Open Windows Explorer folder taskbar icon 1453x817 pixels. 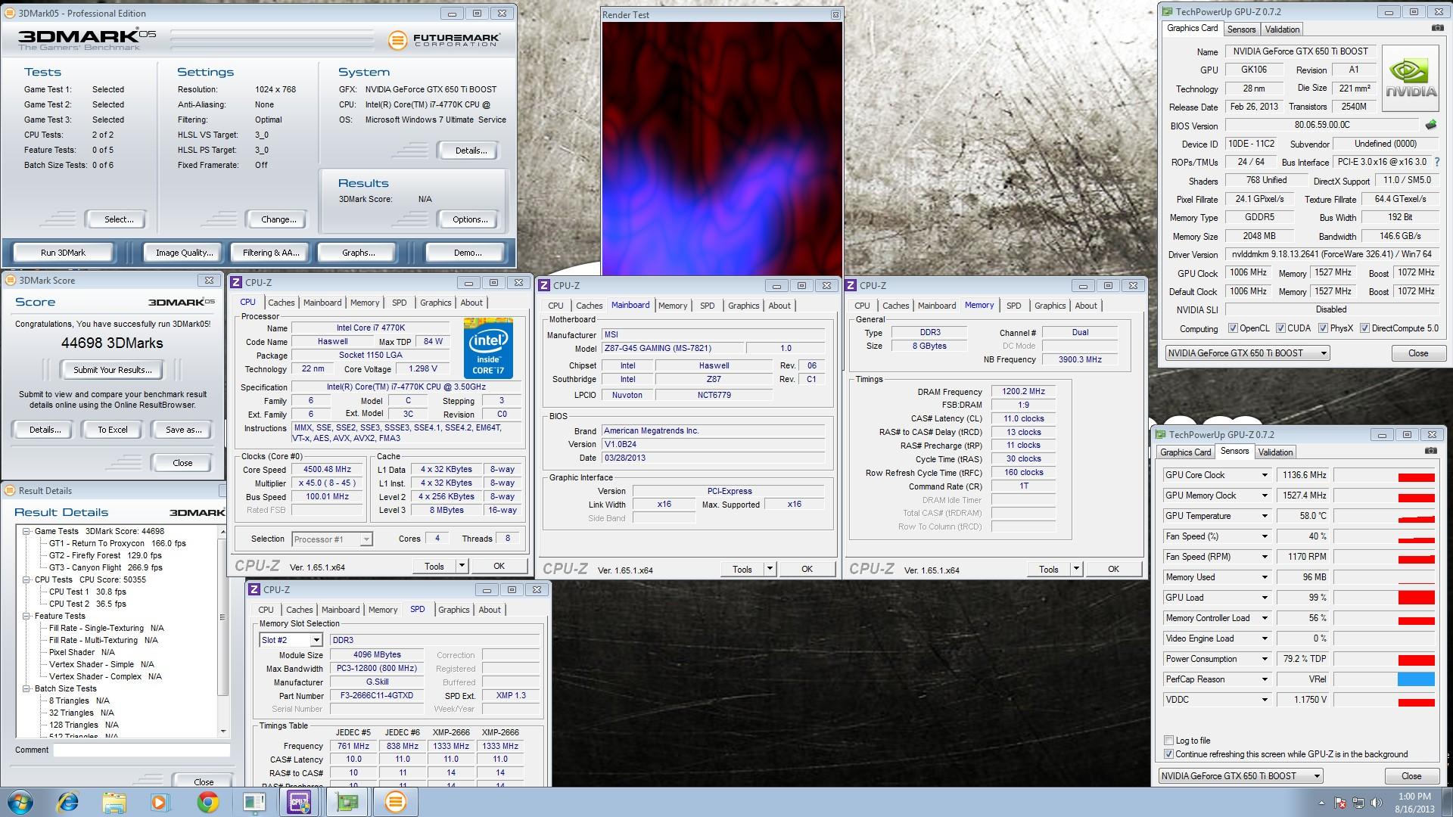pyautogui.click(x=114, y=802)
